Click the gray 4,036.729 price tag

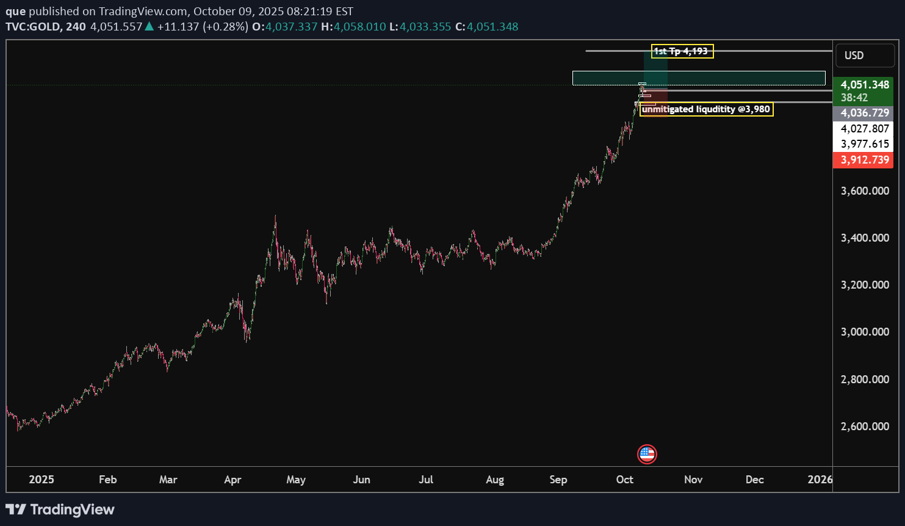pyautogui.click(x=864, y=113)
